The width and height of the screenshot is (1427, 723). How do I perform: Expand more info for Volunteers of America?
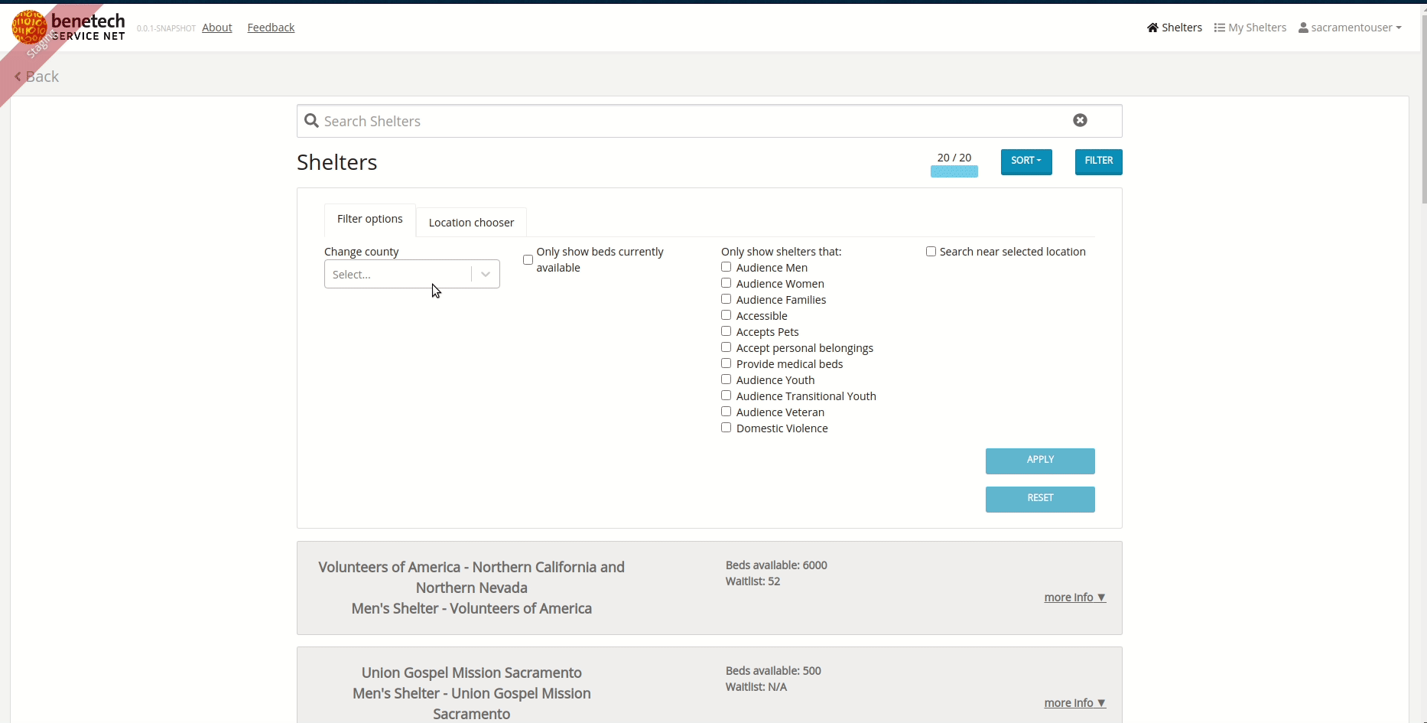tap(1074, 598)
